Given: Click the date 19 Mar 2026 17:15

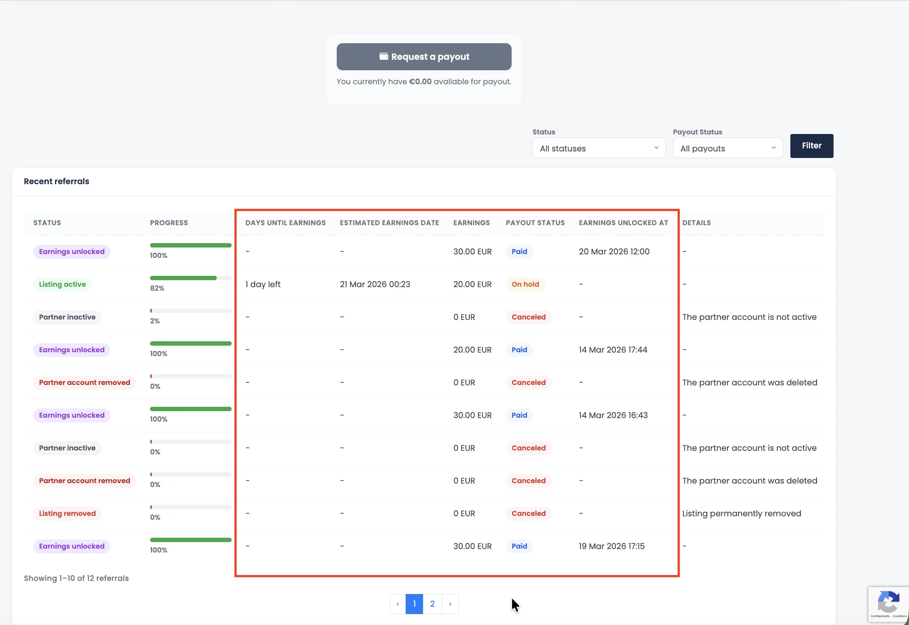Looking at the screenshot, I should (612, 546).
